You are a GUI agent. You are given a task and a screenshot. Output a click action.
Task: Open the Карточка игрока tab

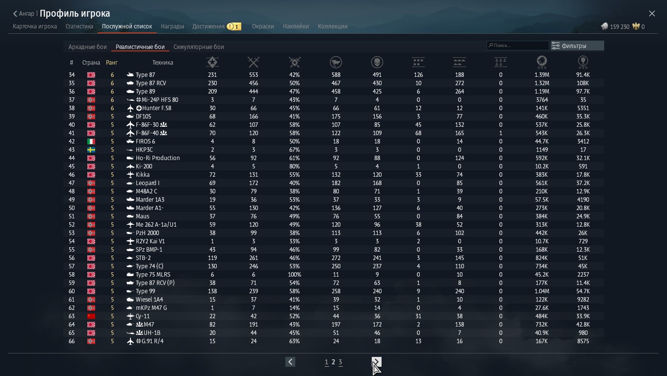35,26
